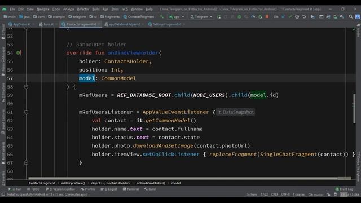Viewport: 361px width, 203px height.
Task: Click the fold end marker on line 67
Action: [27, 163]
